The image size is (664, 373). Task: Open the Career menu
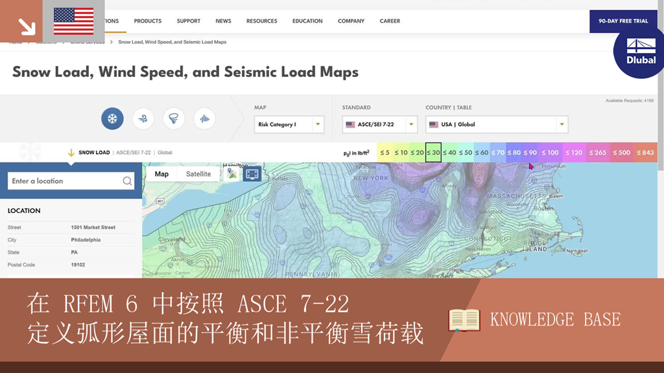(390, 21)
